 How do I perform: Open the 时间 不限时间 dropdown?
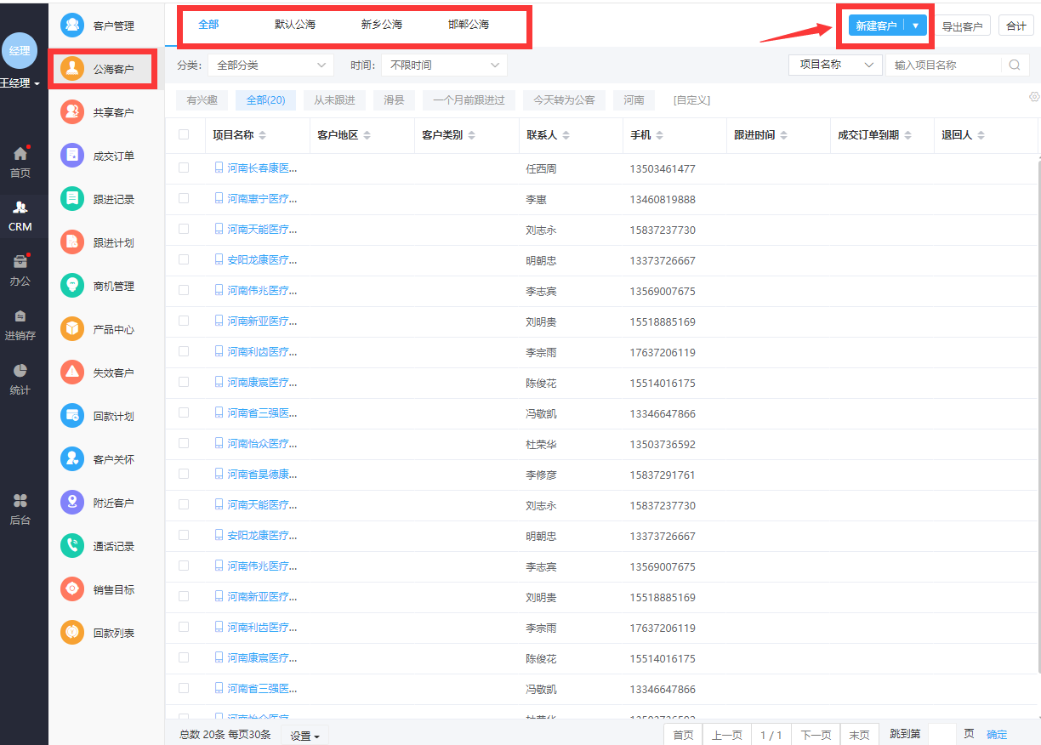point(444,65)
